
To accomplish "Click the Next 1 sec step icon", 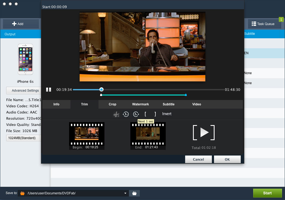I will [x=136, y=114].
